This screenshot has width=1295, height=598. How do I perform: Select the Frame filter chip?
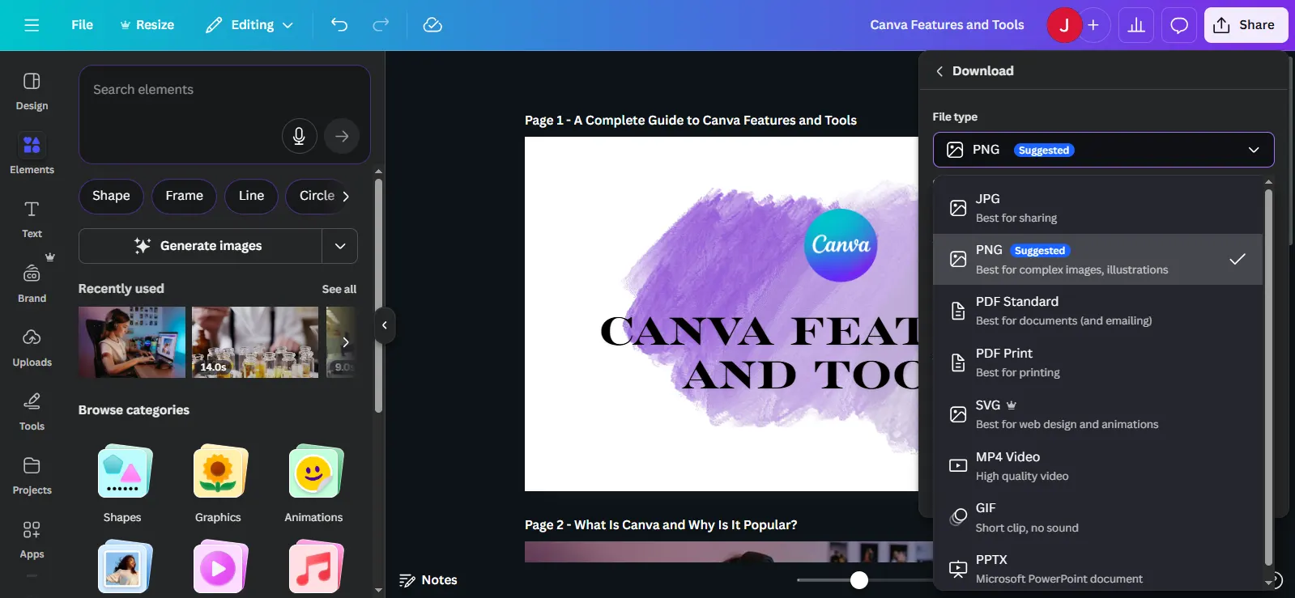click(x=185, y=197)
